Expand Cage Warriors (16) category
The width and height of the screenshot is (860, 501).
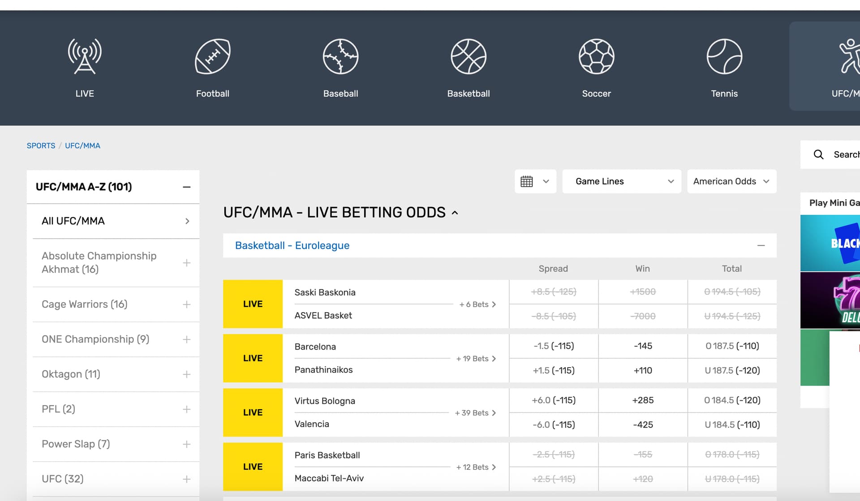click(186, 304)
